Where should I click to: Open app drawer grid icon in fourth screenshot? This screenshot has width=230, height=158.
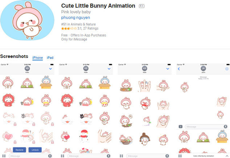tap(180, 156)
